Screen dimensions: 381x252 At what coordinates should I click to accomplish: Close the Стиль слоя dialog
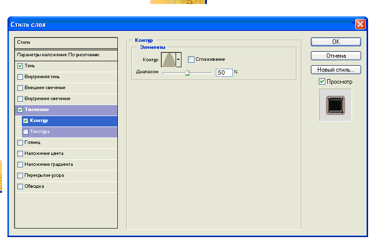click(360, 24)
